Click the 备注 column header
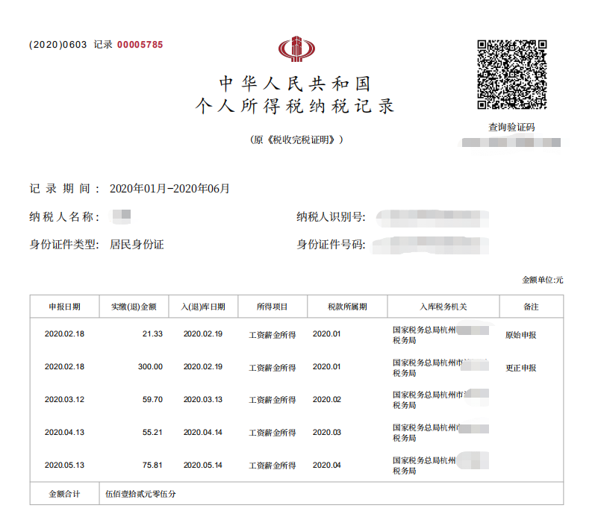This screenshot has width=604, height=514. pos(531,307)
